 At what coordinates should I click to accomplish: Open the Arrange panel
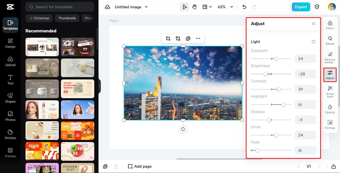330,124
